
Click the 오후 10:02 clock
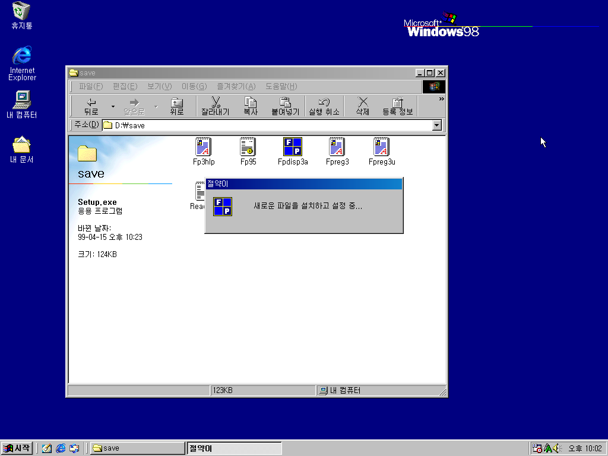click(585, 448)
